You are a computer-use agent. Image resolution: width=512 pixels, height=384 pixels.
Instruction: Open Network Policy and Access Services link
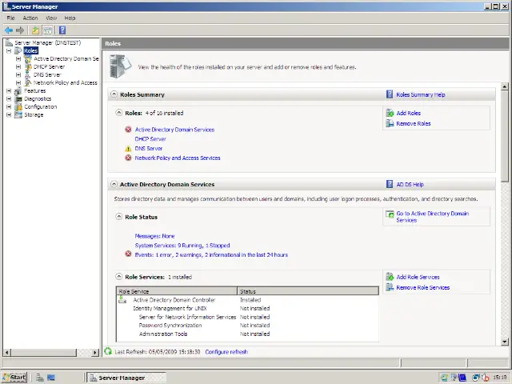click(178, 158)
